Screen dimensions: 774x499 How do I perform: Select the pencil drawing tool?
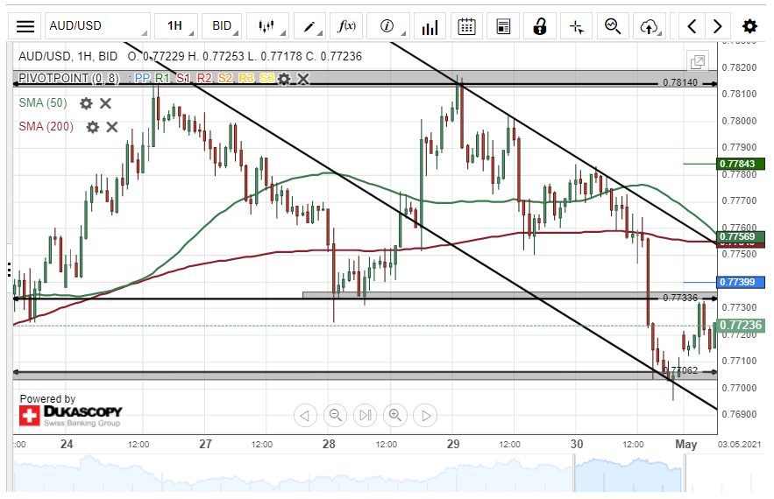[309, 26]
